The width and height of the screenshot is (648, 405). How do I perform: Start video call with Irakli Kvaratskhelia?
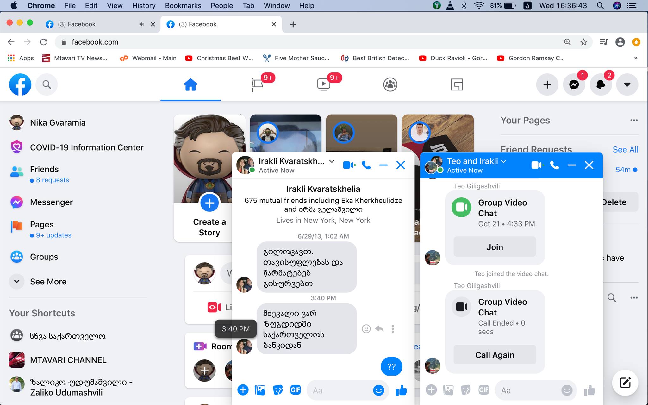point(348,165)
